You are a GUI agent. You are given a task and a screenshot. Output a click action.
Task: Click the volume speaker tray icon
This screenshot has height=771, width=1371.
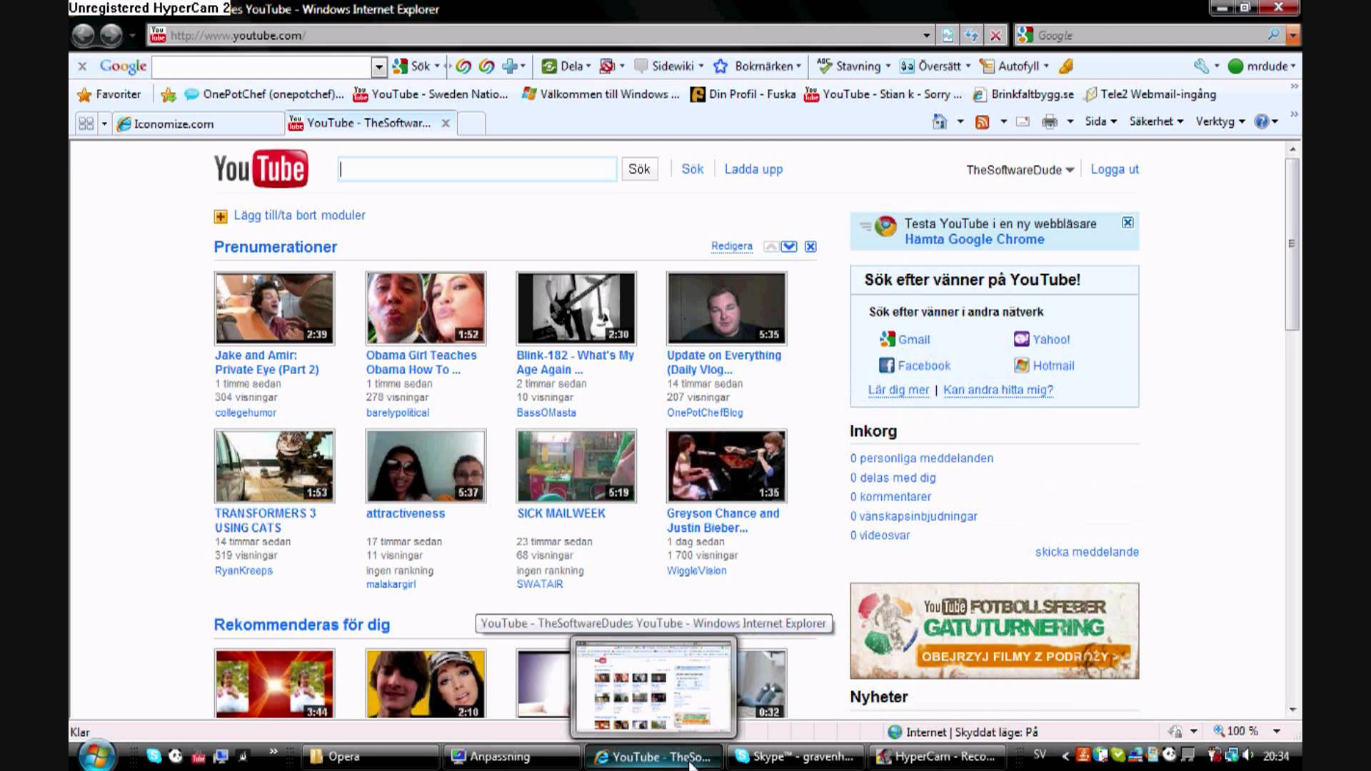point(1248,755)
